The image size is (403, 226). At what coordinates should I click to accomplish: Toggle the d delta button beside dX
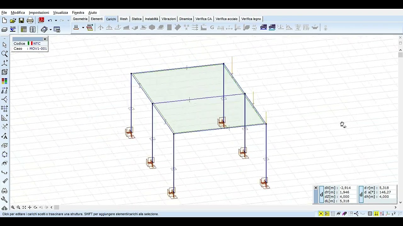[x=321, y=195]
